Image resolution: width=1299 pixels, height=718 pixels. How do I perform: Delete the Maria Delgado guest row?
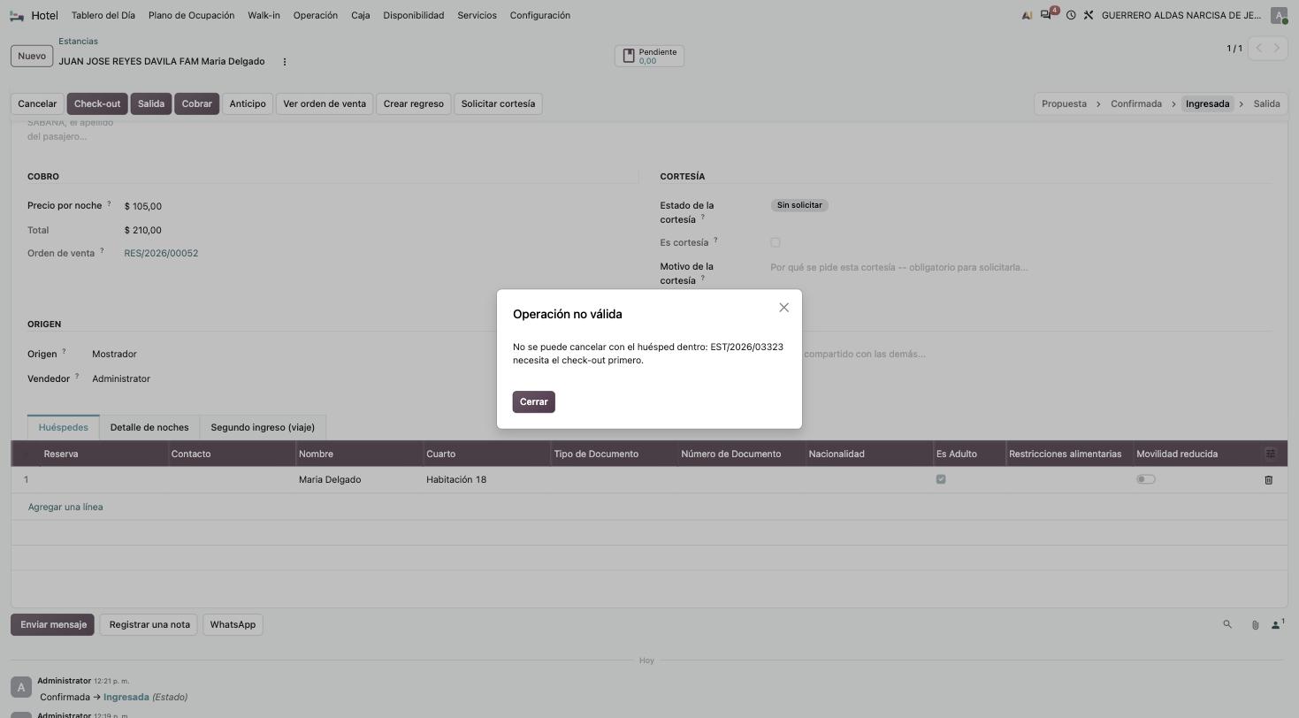[1268, 479]
